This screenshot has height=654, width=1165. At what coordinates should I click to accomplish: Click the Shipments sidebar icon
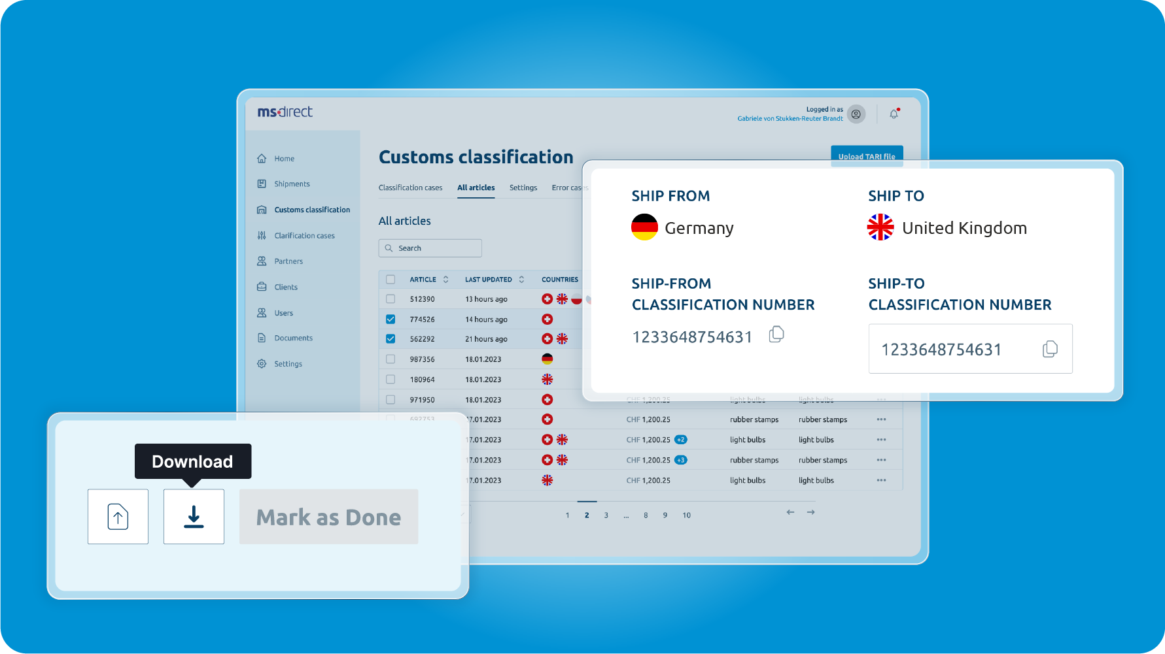coord(262,184)
